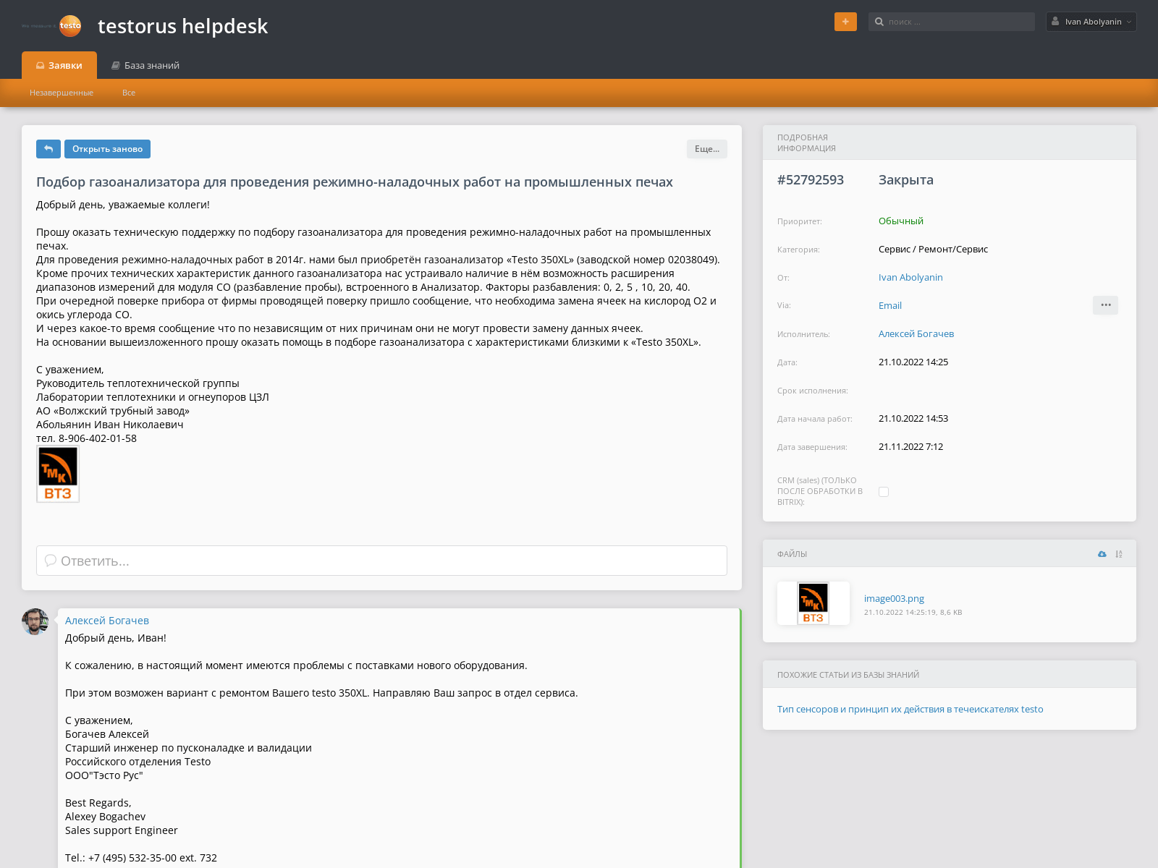This screenshot has width=1158, height=868.
Task: Open the Еще... dropdown
Action: click(x=707, y=149)
